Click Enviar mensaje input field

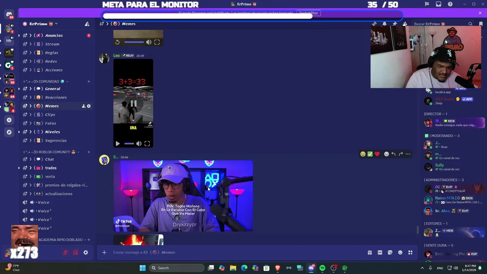[236, 252]
